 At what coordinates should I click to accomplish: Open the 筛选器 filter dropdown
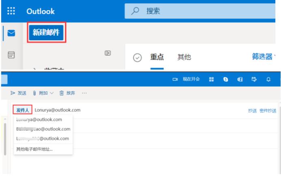(262, 56)
